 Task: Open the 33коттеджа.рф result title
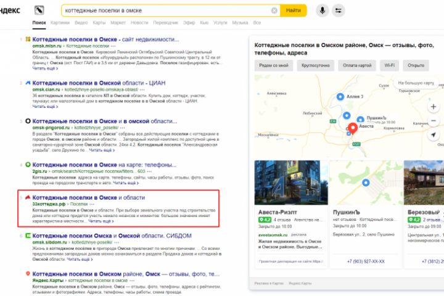(x=89, y=197)
